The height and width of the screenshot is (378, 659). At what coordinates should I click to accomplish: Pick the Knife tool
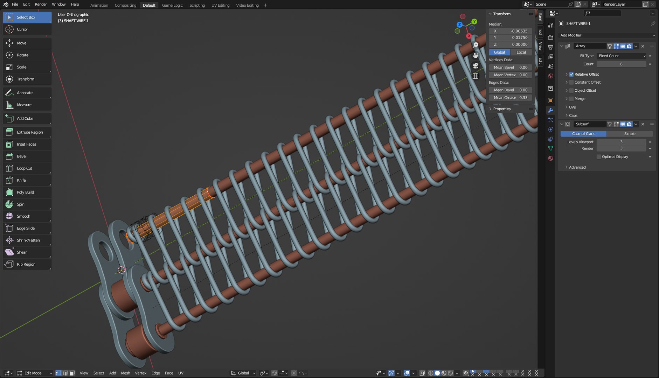tap(27, 180)
